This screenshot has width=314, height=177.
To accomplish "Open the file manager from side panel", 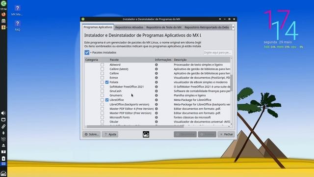I will [3, 21].
